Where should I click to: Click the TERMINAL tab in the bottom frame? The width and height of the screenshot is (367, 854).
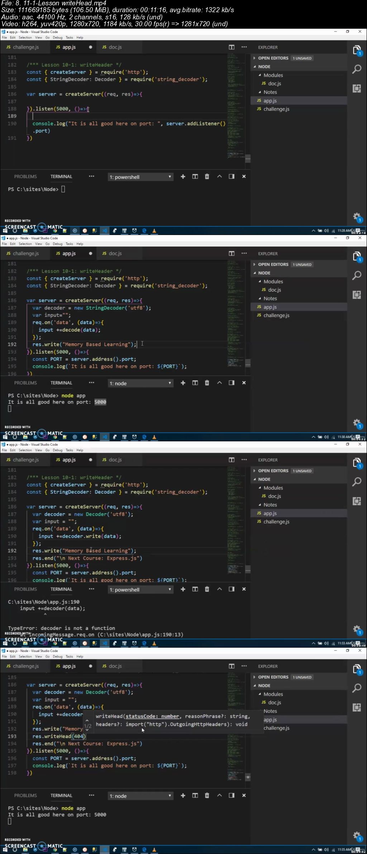click(61, 796)
